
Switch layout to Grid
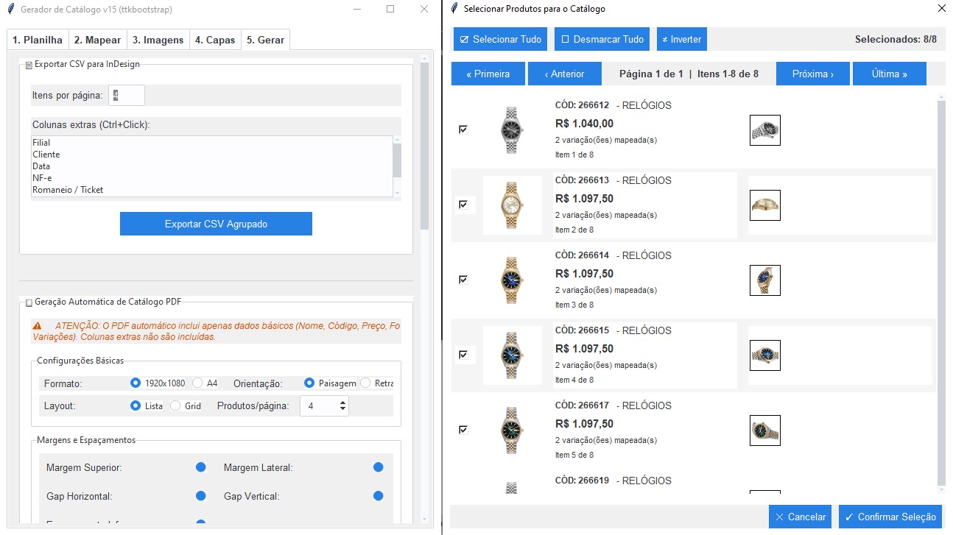click(x=175, y=405)
